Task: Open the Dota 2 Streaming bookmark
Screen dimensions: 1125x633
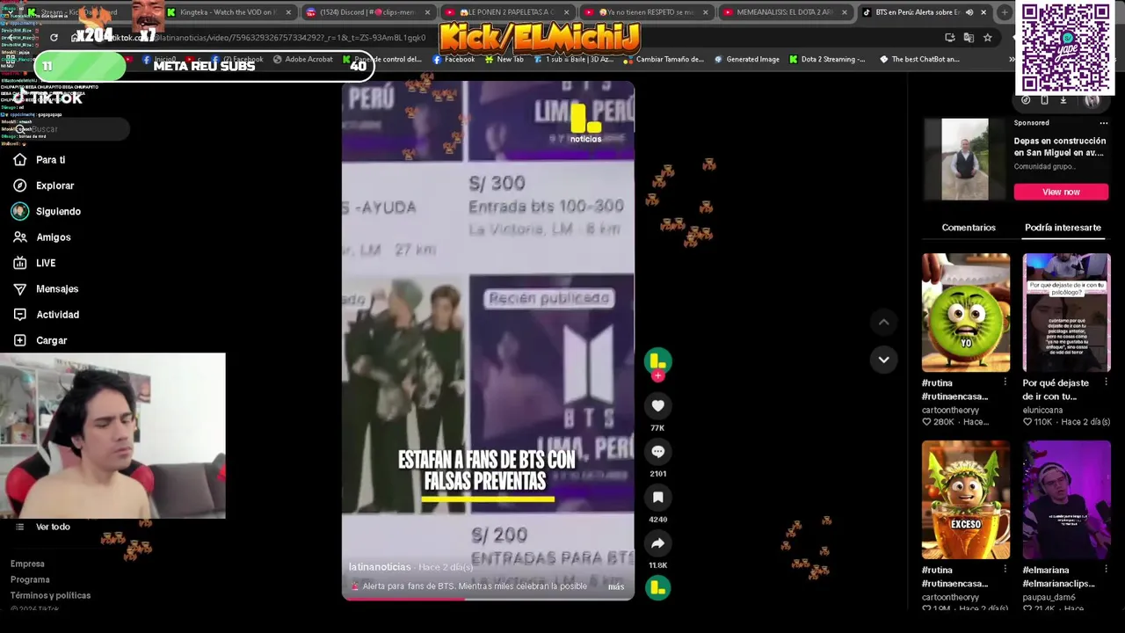Action: 826,59
